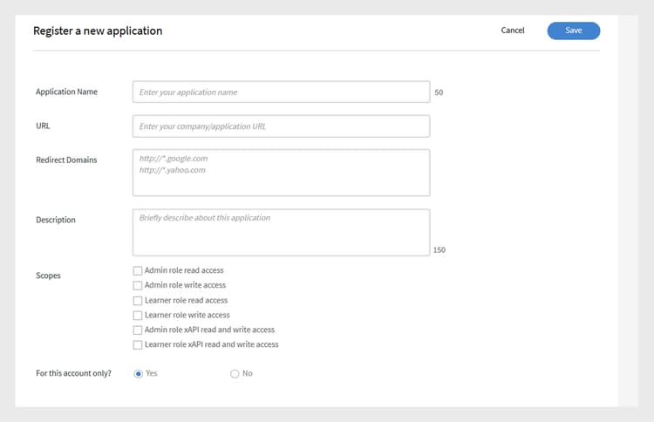The image size is (654, 422).
Task: Focus the Application Name input field
Action: point(281,92)
